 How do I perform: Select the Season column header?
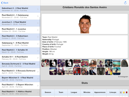[48, 92]
